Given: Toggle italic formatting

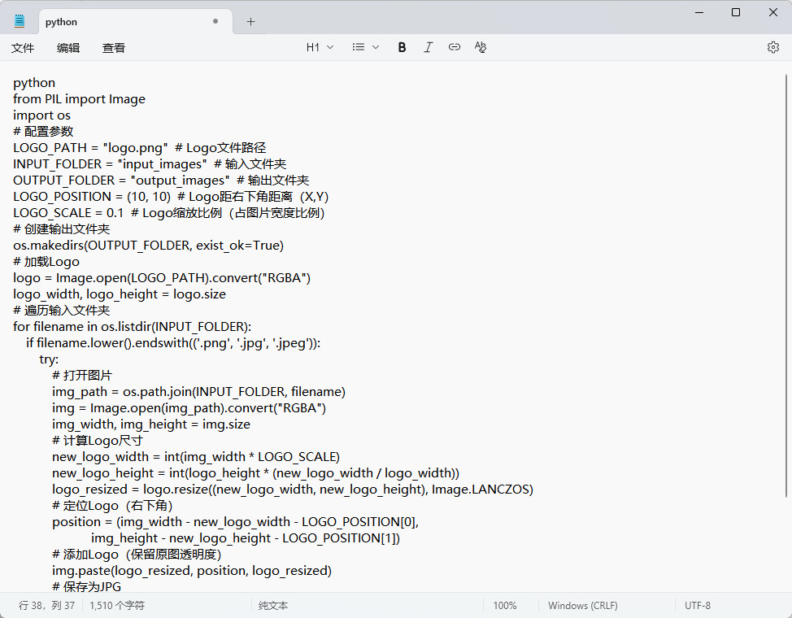Looking at the screenshot, I should click(x=428, y=47).
